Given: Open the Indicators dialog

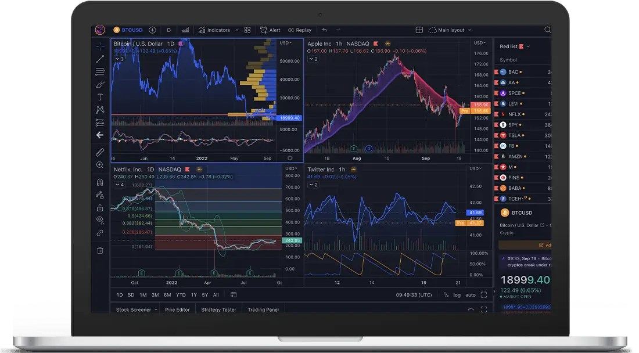Looking at the screenshot, I should point(214,30).
